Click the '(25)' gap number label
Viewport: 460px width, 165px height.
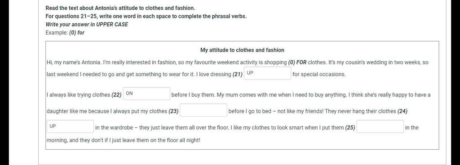[x=350, y=127]
